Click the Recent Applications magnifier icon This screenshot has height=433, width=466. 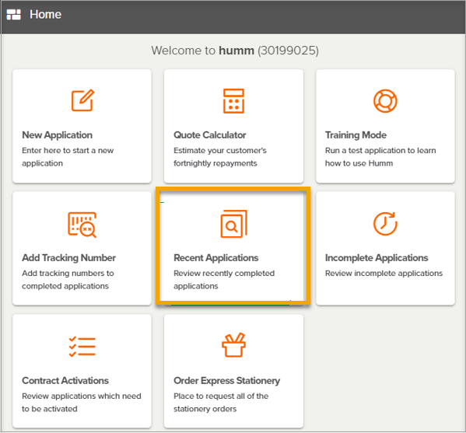pyautogui.click(x=233, y=224)
